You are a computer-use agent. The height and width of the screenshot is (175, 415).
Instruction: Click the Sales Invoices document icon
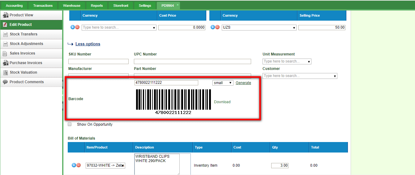[5, 53]
